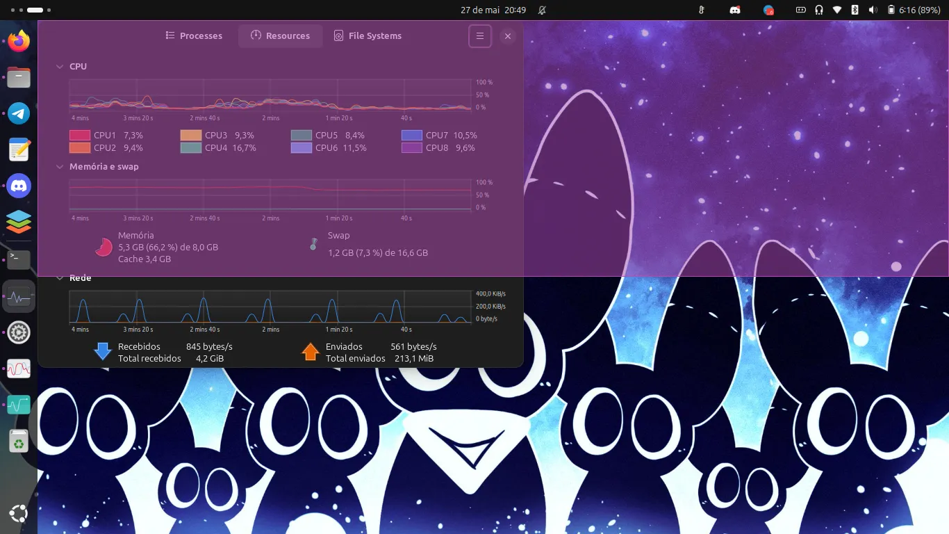Click the temperature indicator in top bar

(x=702, y=10)
